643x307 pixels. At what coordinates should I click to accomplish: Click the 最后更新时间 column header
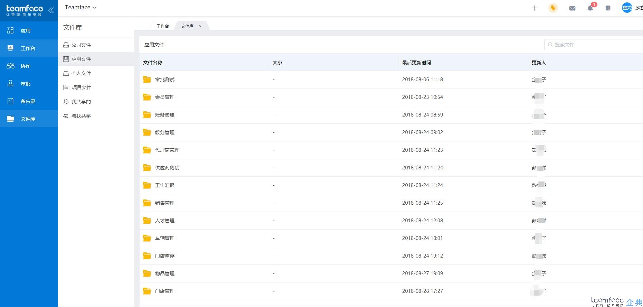pos(416,63)
